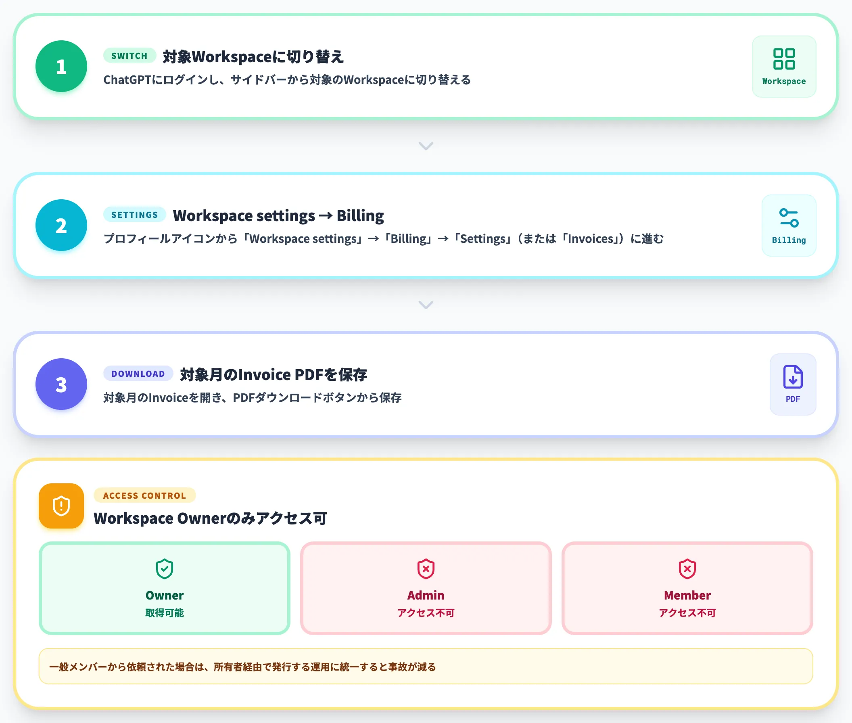
Task: Click the chevron between steps 2 and 3
Action: [x=426, y=305]
